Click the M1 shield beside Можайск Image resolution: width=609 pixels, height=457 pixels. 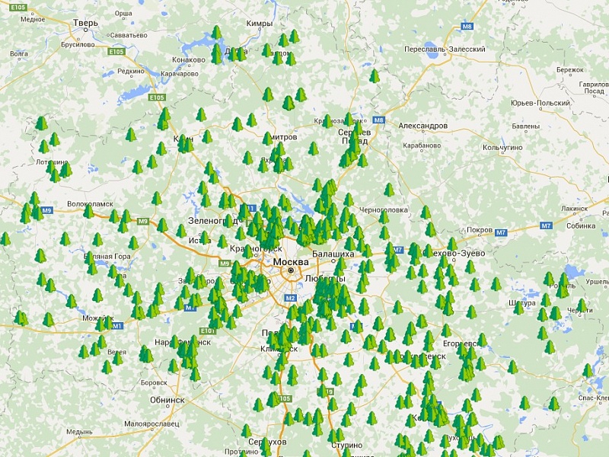pos(117,326)
